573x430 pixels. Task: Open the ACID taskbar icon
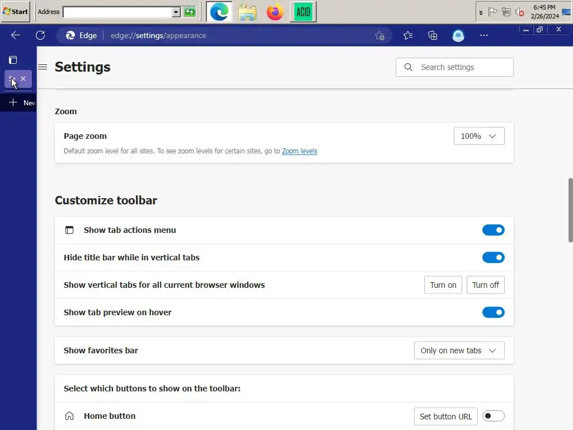[x=303, y=12]
